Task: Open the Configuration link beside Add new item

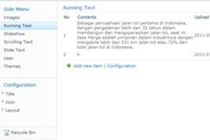Action: [121, 66]
